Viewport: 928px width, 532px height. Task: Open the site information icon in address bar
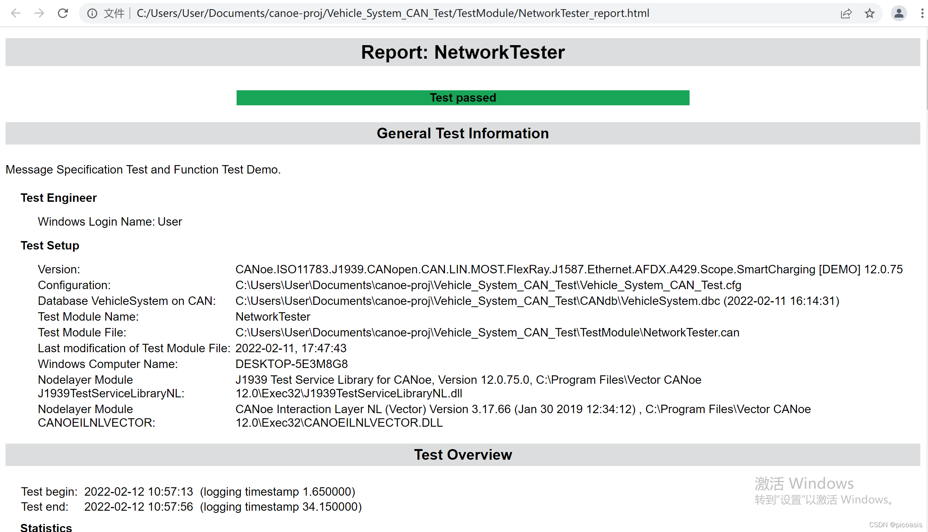coord(92,14)
